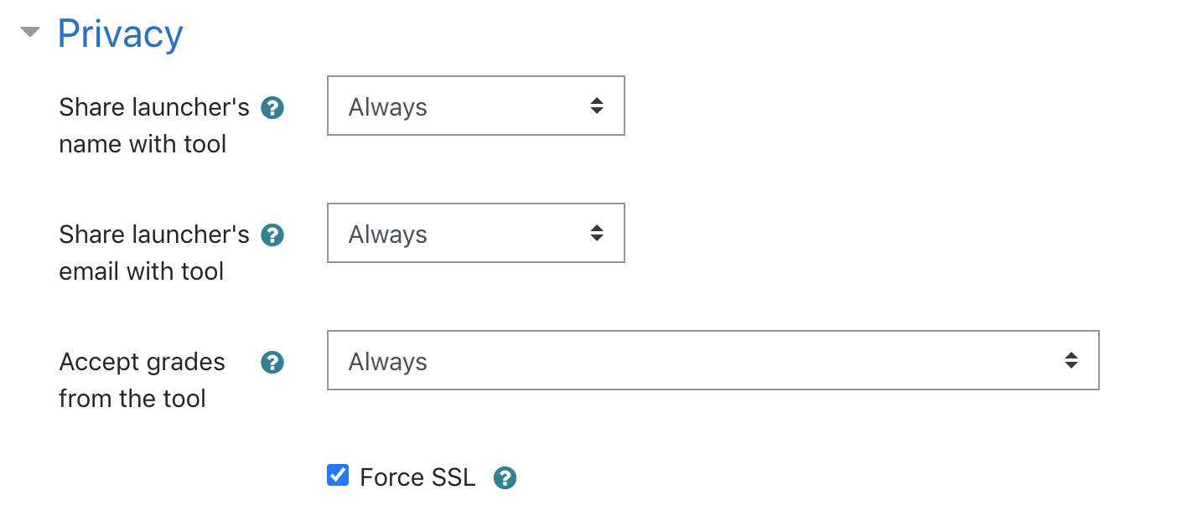Open help for Share launcher's email
The height and width of the screenshot is (531, 1187).
(x=272, y=235)
